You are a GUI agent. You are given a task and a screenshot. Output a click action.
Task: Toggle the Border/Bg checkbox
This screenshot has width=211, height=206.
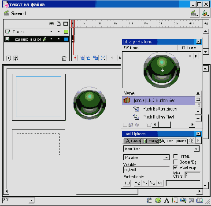pos(175,162)
